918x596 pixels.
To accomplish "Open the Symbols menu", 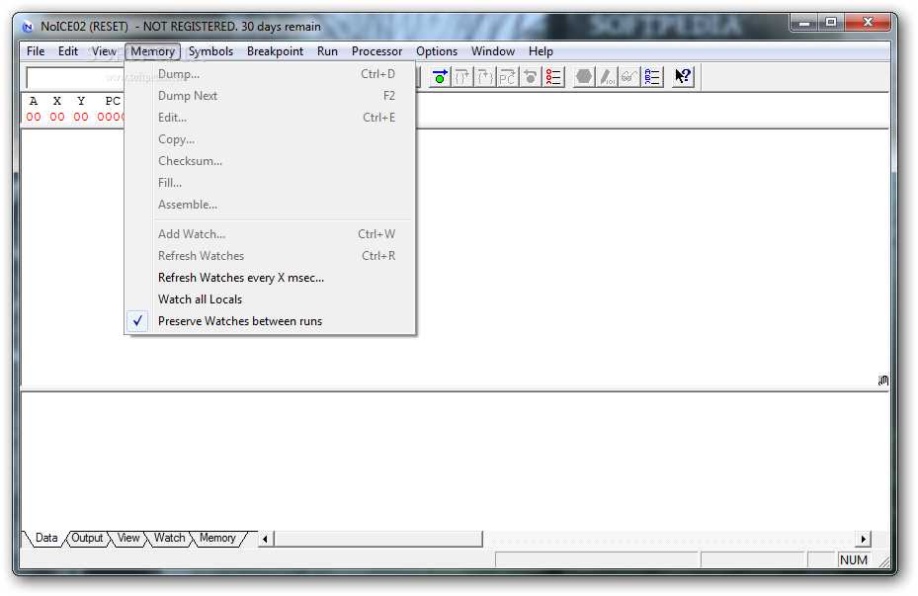I will 210,51.
